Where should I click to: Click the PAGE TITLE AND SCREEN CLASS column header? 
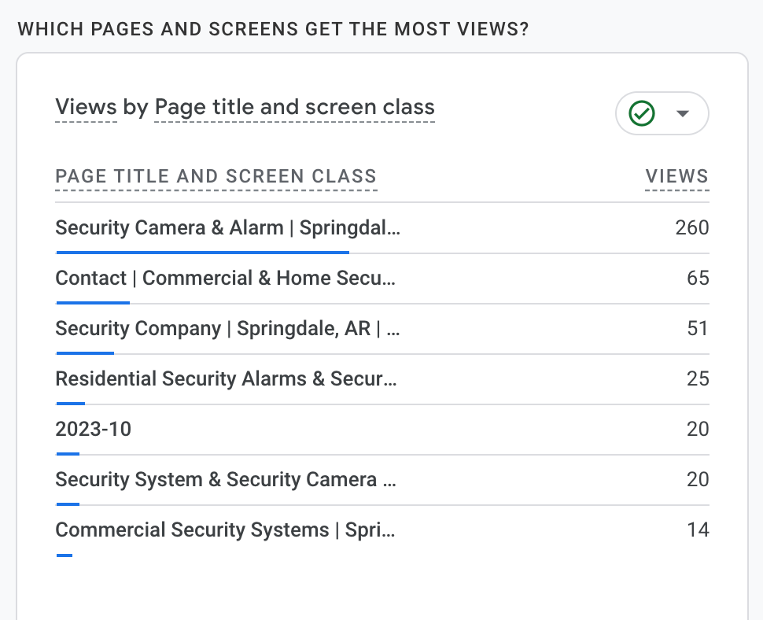pyautogui.click(x=216, y=177)
